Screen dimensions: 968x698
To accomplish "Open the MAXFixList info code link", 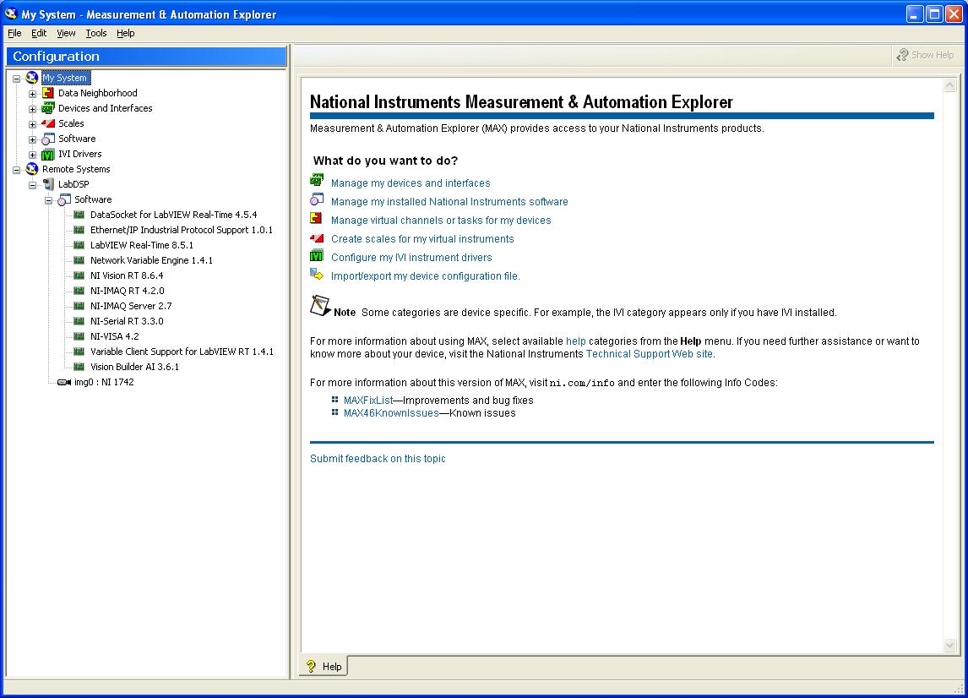I will tap(368, 401).
